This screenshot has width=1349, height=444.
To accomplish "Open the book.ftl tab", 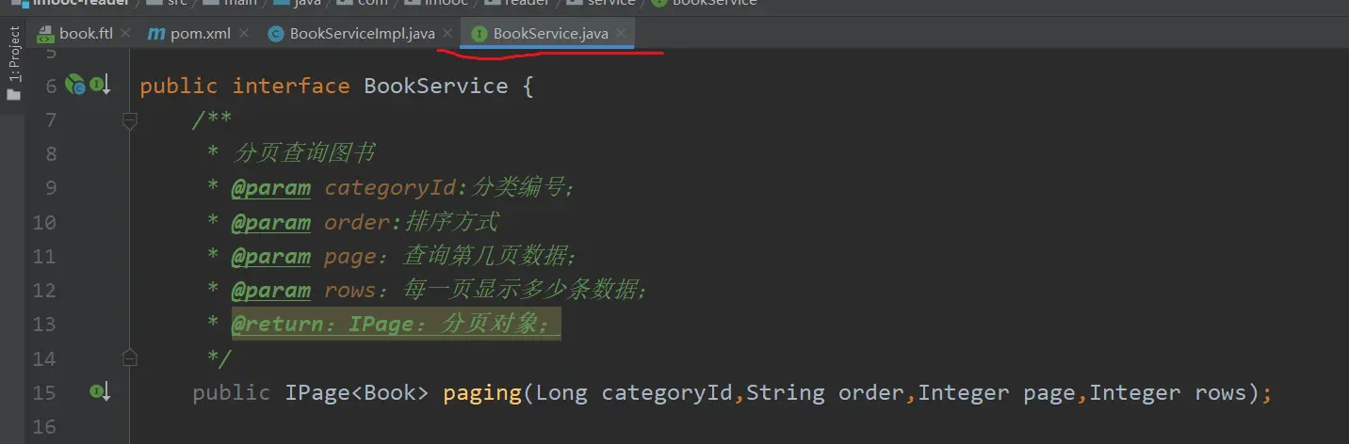I will point(85,34).
